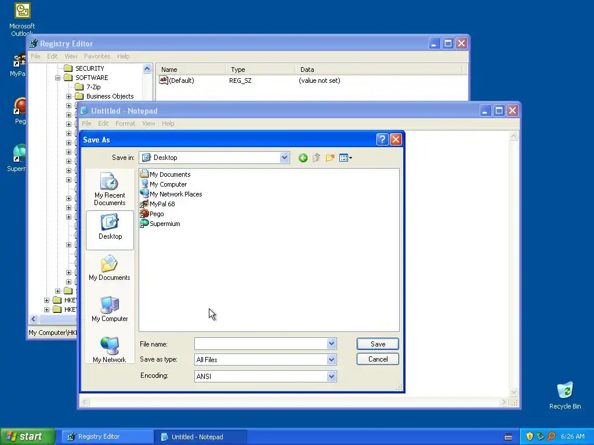This screenshot has height=445, width=594.
Task: Select the (Default) value in Registry Editor
Action: [177, 80]
